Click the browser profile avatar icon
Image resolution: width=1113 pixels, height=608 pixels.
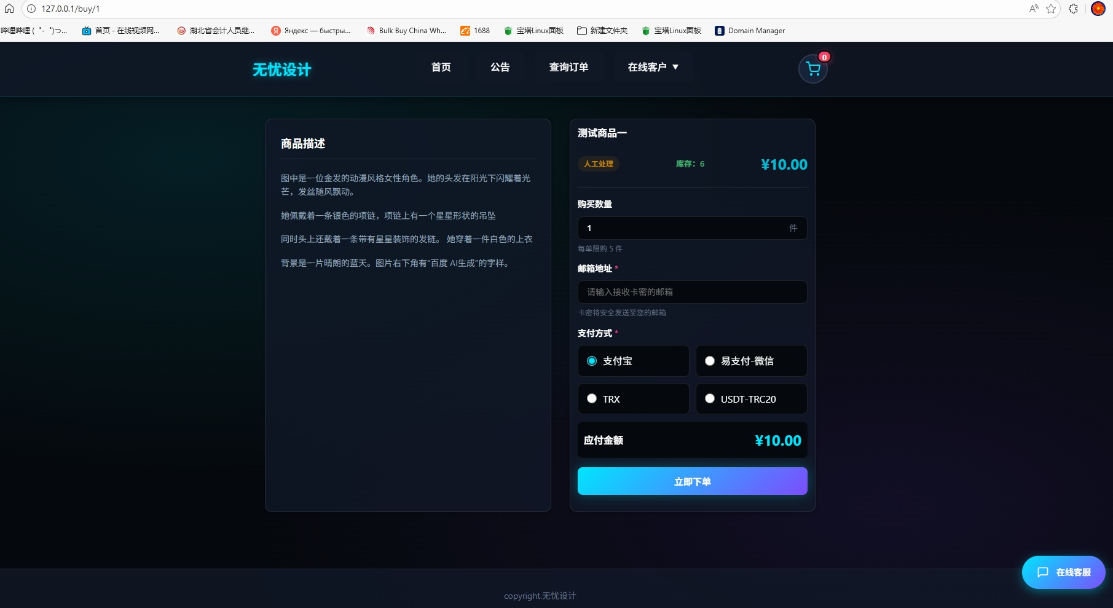point(1098,9)
